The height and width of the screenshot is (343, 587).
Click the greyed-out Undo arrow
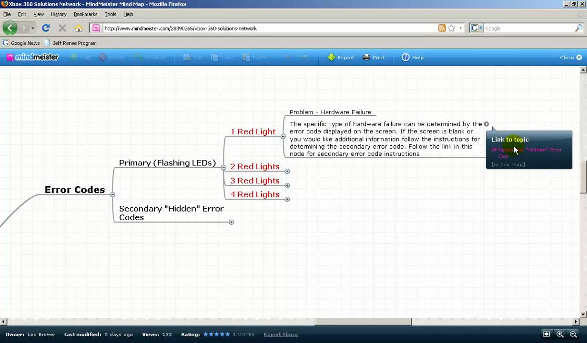[288, 57]
